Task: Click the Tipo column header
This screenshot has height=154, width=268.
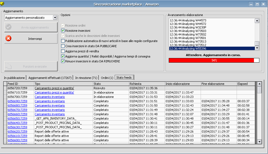Action: click(63, 84)
